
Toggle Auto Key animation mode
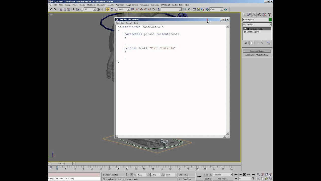coord(208,175)
